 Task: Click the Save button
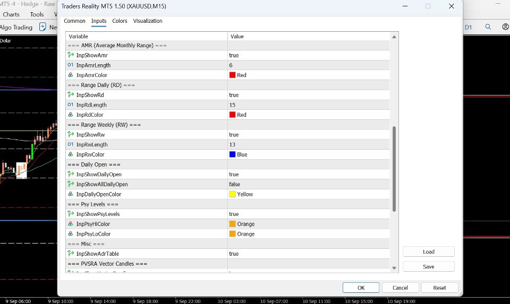coord(428,266)
